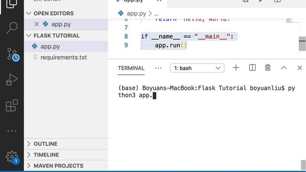Click the terminal command prompt line

(207, 92)
